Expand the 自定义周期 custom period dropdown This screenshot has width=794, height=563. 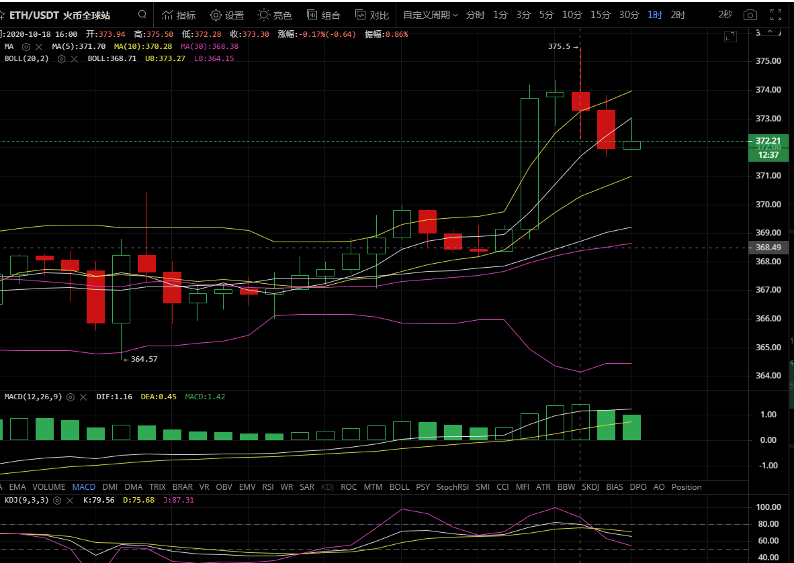tap(430, 15)
